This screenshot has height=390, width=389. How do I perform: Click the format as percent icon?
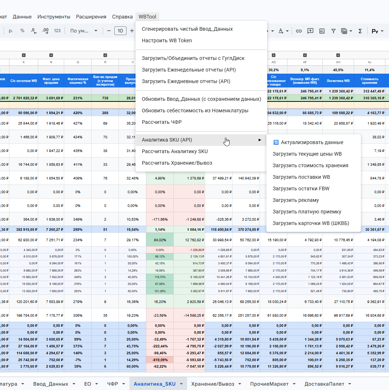[22, 31]
